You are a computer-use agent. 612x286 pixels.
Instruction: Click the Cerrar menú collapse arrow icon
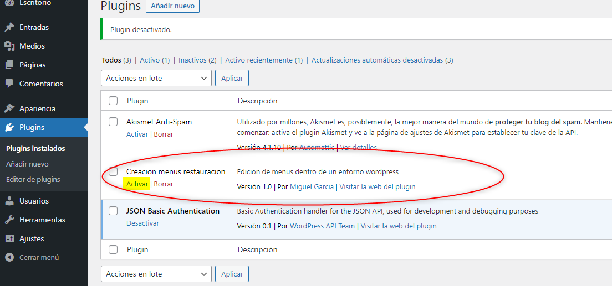coord(9,257)
